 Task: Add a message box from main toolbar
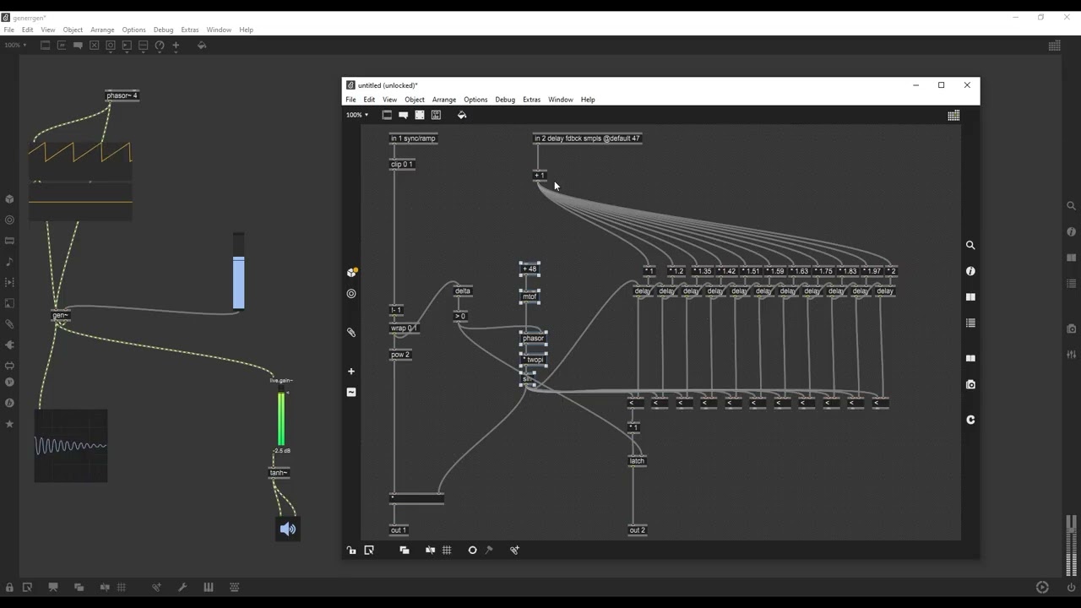pos(62,46)
